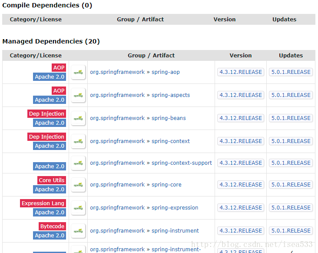The width and height of the screenshot is (318, 253).
Task: Click Dep Injection tag in spring-context row
Action: [46, 136]
